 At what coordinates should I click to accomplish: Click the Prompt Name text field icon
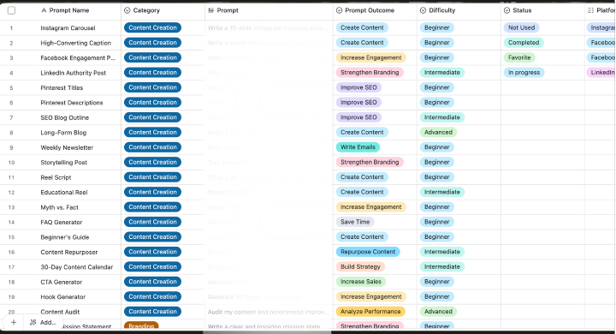44,10
